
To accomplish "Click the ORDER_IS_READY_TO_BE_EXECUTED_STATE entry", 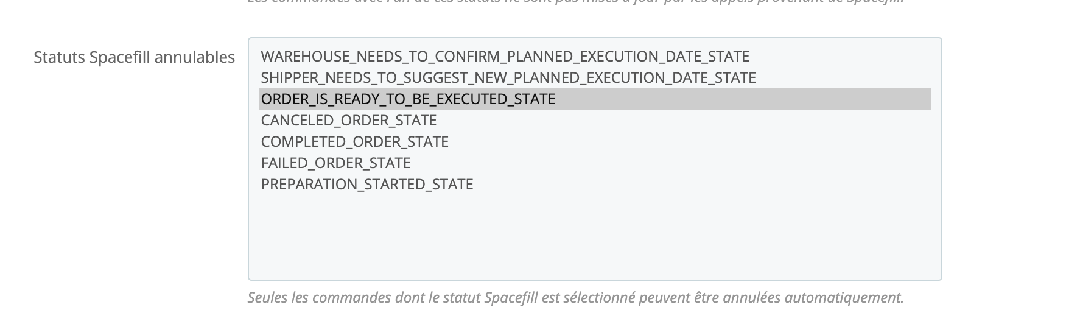I will coord(408,99).
